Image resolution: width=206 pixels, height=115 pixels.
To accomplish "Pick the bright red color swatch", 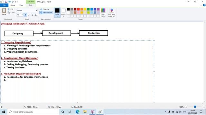I will click(79, 9).
